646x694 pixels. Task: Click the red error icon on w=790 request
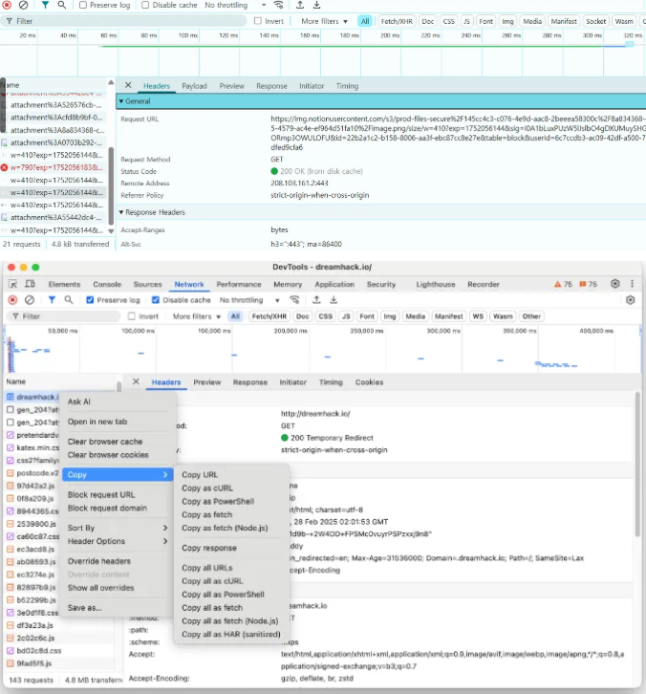[x=5, y=167]
